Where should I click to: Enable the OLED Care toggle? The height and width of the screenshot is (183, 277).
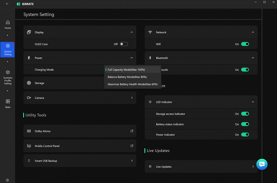pos(124,44)
